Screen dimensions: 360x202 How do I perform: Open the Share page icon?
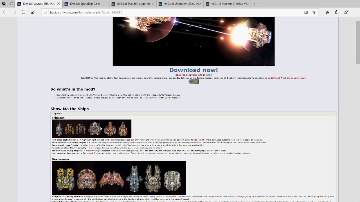coord(346,12)
